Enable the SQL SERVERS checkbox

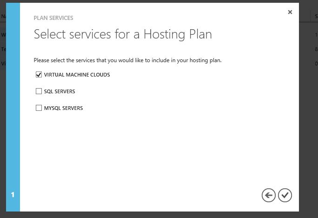[39, 91]
